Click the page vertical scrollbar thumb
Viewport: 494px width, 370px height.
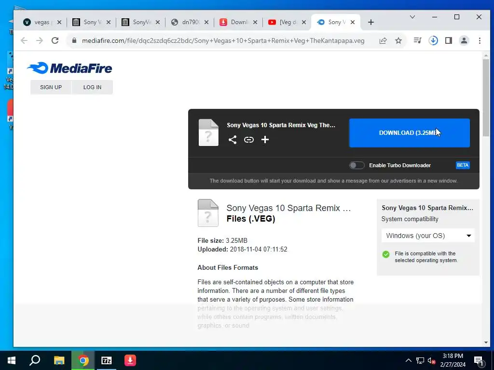point(486,97)
